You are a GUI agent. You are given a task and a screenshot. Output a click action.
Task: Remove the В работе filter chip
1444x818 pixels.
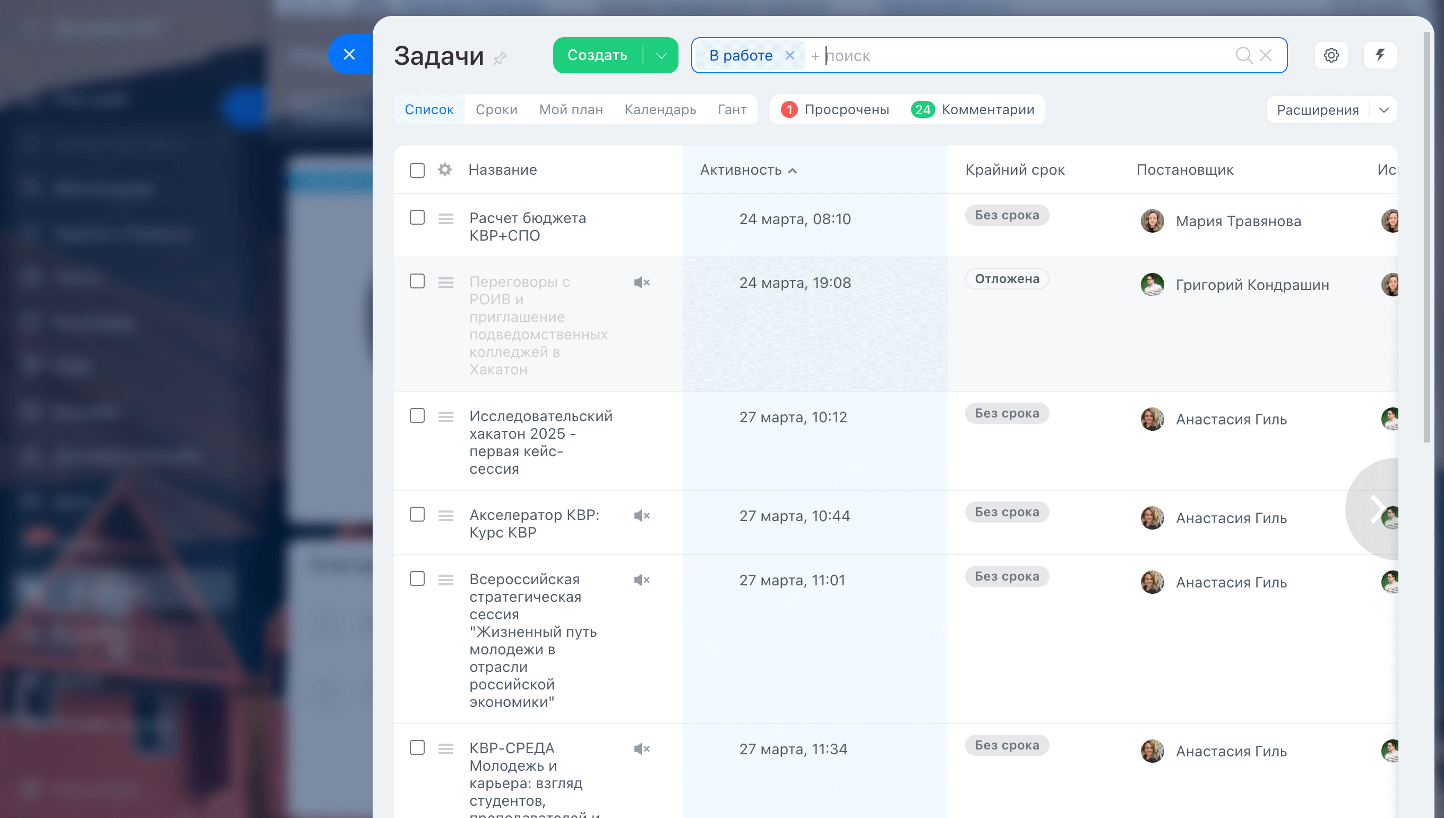789,55
